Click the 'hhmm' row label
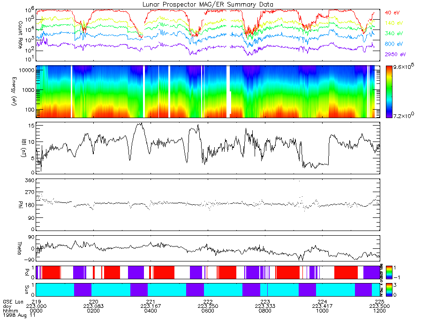Viewport: 422px width, 328px height. tap(10, 311)
